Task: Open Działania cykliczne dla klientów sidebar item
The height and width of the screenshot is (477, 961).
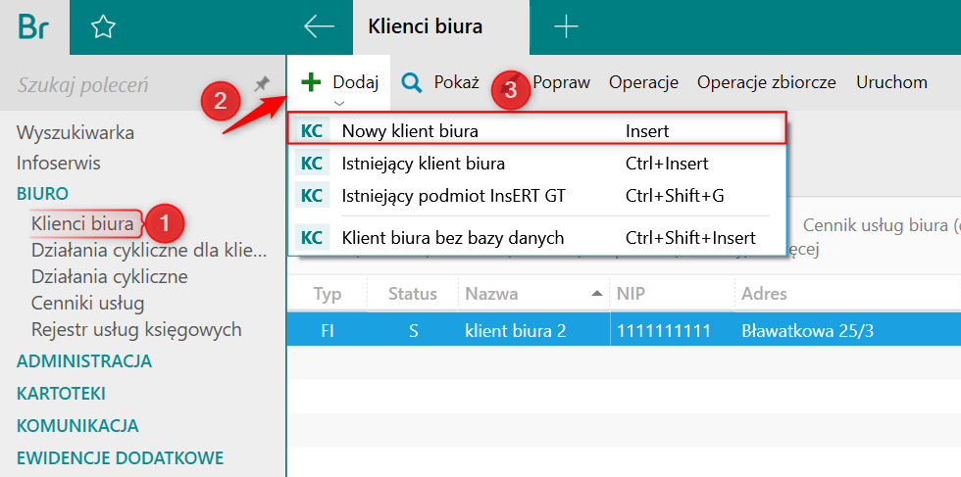Action: (x=149, y=251)
